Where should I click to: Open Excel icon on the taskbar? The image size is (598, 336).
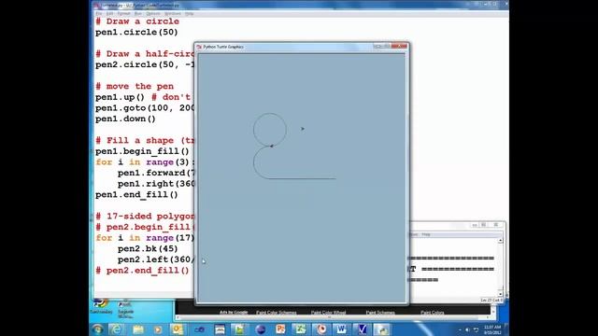pos(300,329)
